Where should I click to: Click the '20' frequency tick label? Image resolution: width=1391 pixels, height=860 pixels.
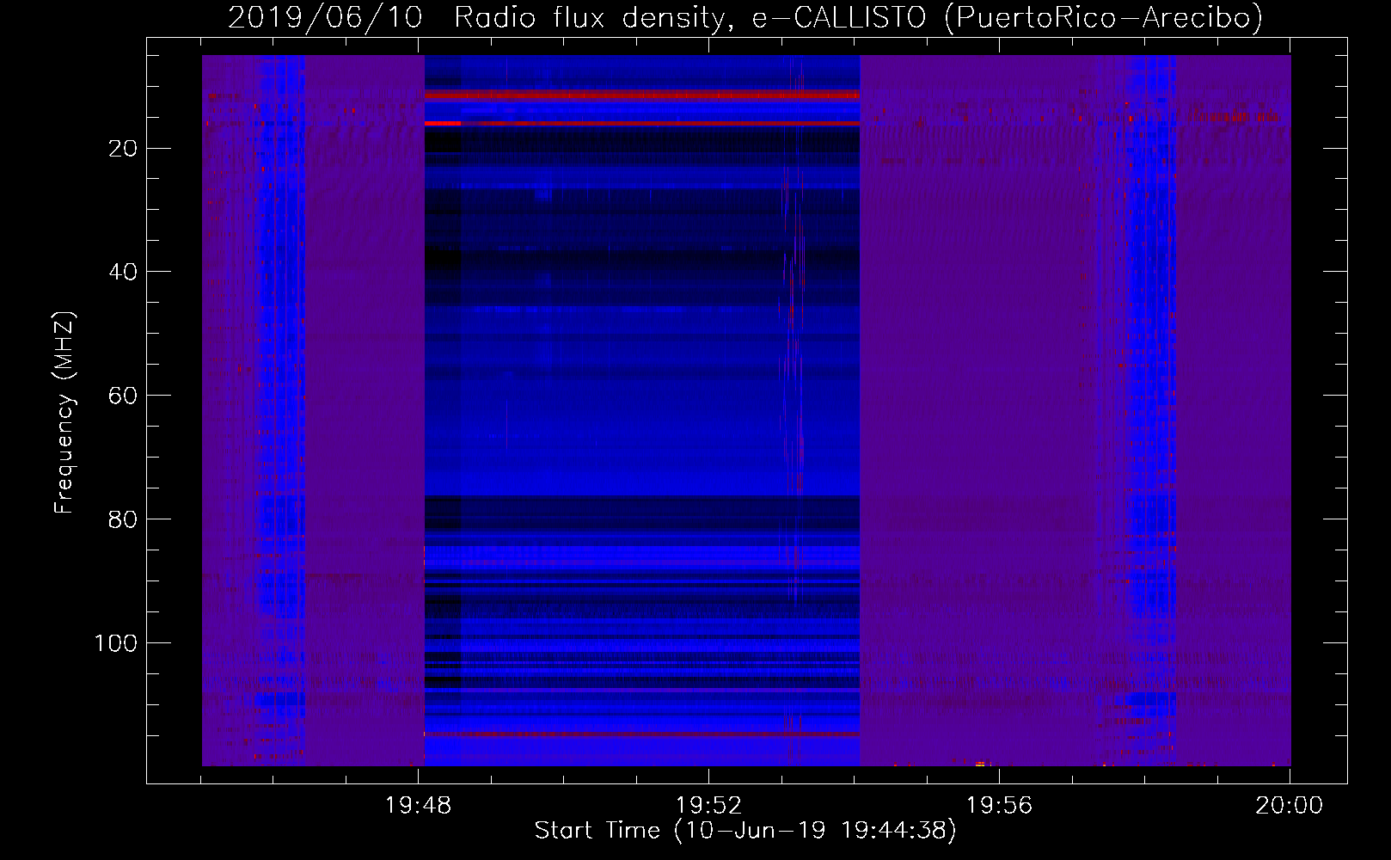(x=123, y=149)
